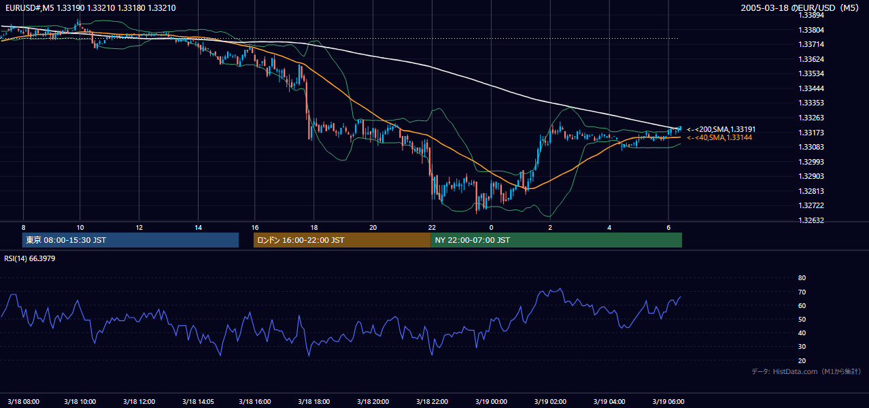Image resolution: width=869 pixels, height=408 pixels.
Task: Click price axis value 1.33624
Action: pos(811,59)
